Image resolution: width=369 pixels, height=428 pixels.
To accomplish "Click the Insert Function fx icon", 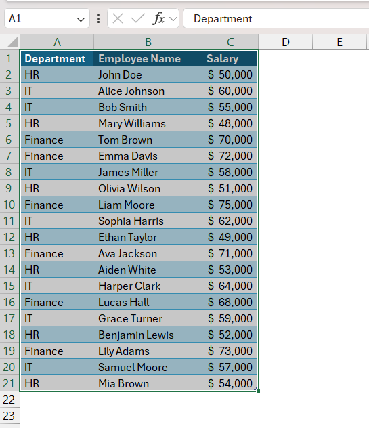I will [159, 18].
